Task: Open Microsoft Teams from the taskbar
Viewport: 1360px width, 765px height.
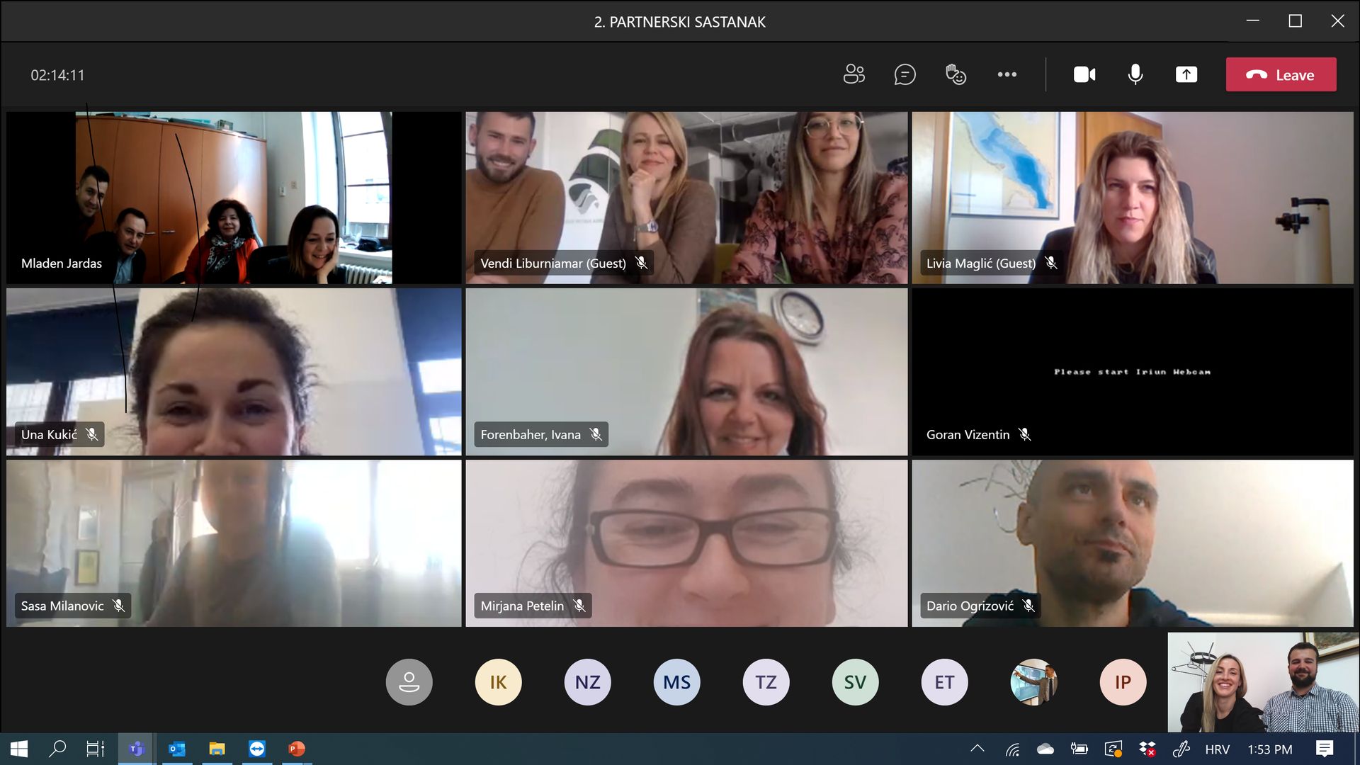Action: click(137, 749)
